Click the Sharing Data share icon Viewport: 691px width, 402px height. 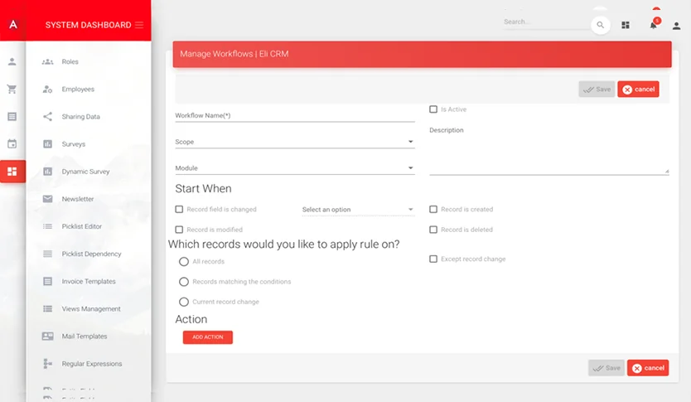47,116
